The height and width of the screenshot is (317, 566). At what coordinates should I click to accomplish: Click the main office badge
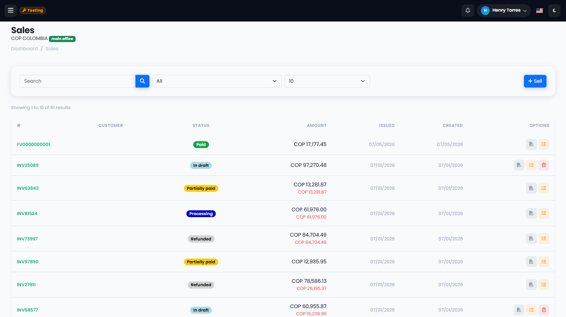[x=62, y=39]
